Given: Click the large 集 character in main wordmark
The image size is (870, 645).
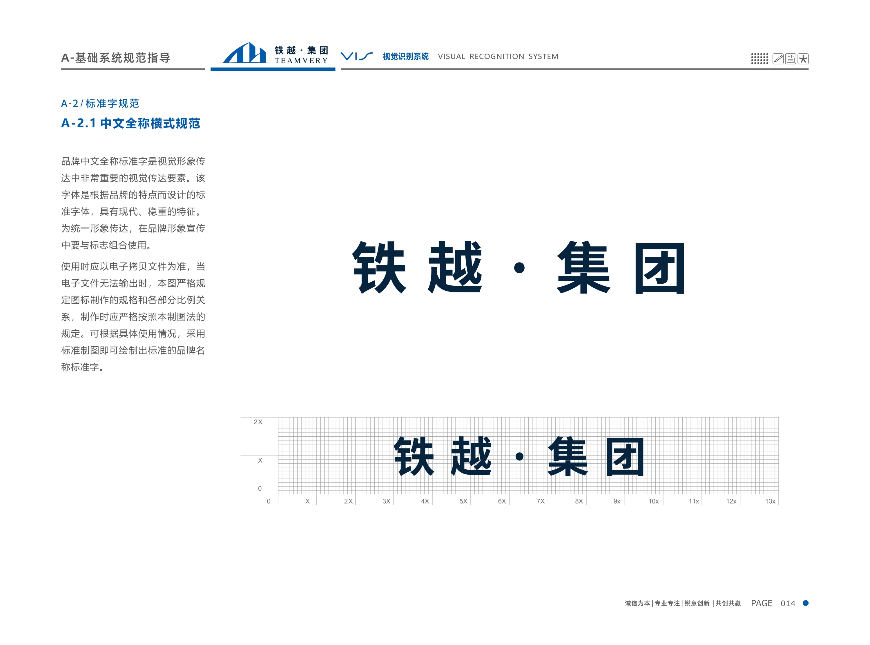Looking at the screenshot, I should [x=583, y=267].
